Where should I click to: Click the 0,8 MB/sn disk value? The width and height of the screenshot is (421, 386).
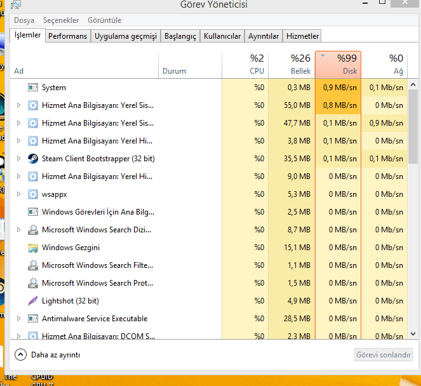pos(340,105)
